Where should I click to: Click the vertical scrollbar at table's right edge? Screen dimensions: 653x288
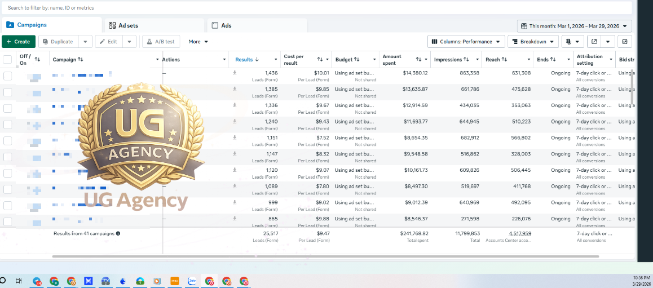[633, 87]
